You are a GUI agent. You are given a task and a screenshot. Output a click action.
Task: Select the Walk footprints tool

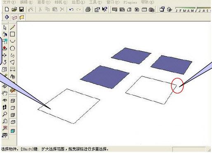5,107
